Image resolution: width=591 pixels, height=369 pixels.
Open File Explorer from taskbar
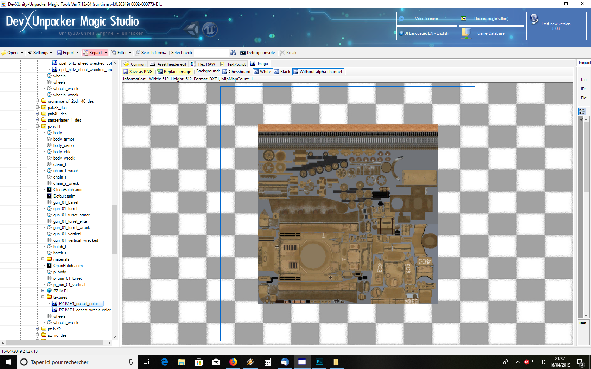tap(182, 362)
